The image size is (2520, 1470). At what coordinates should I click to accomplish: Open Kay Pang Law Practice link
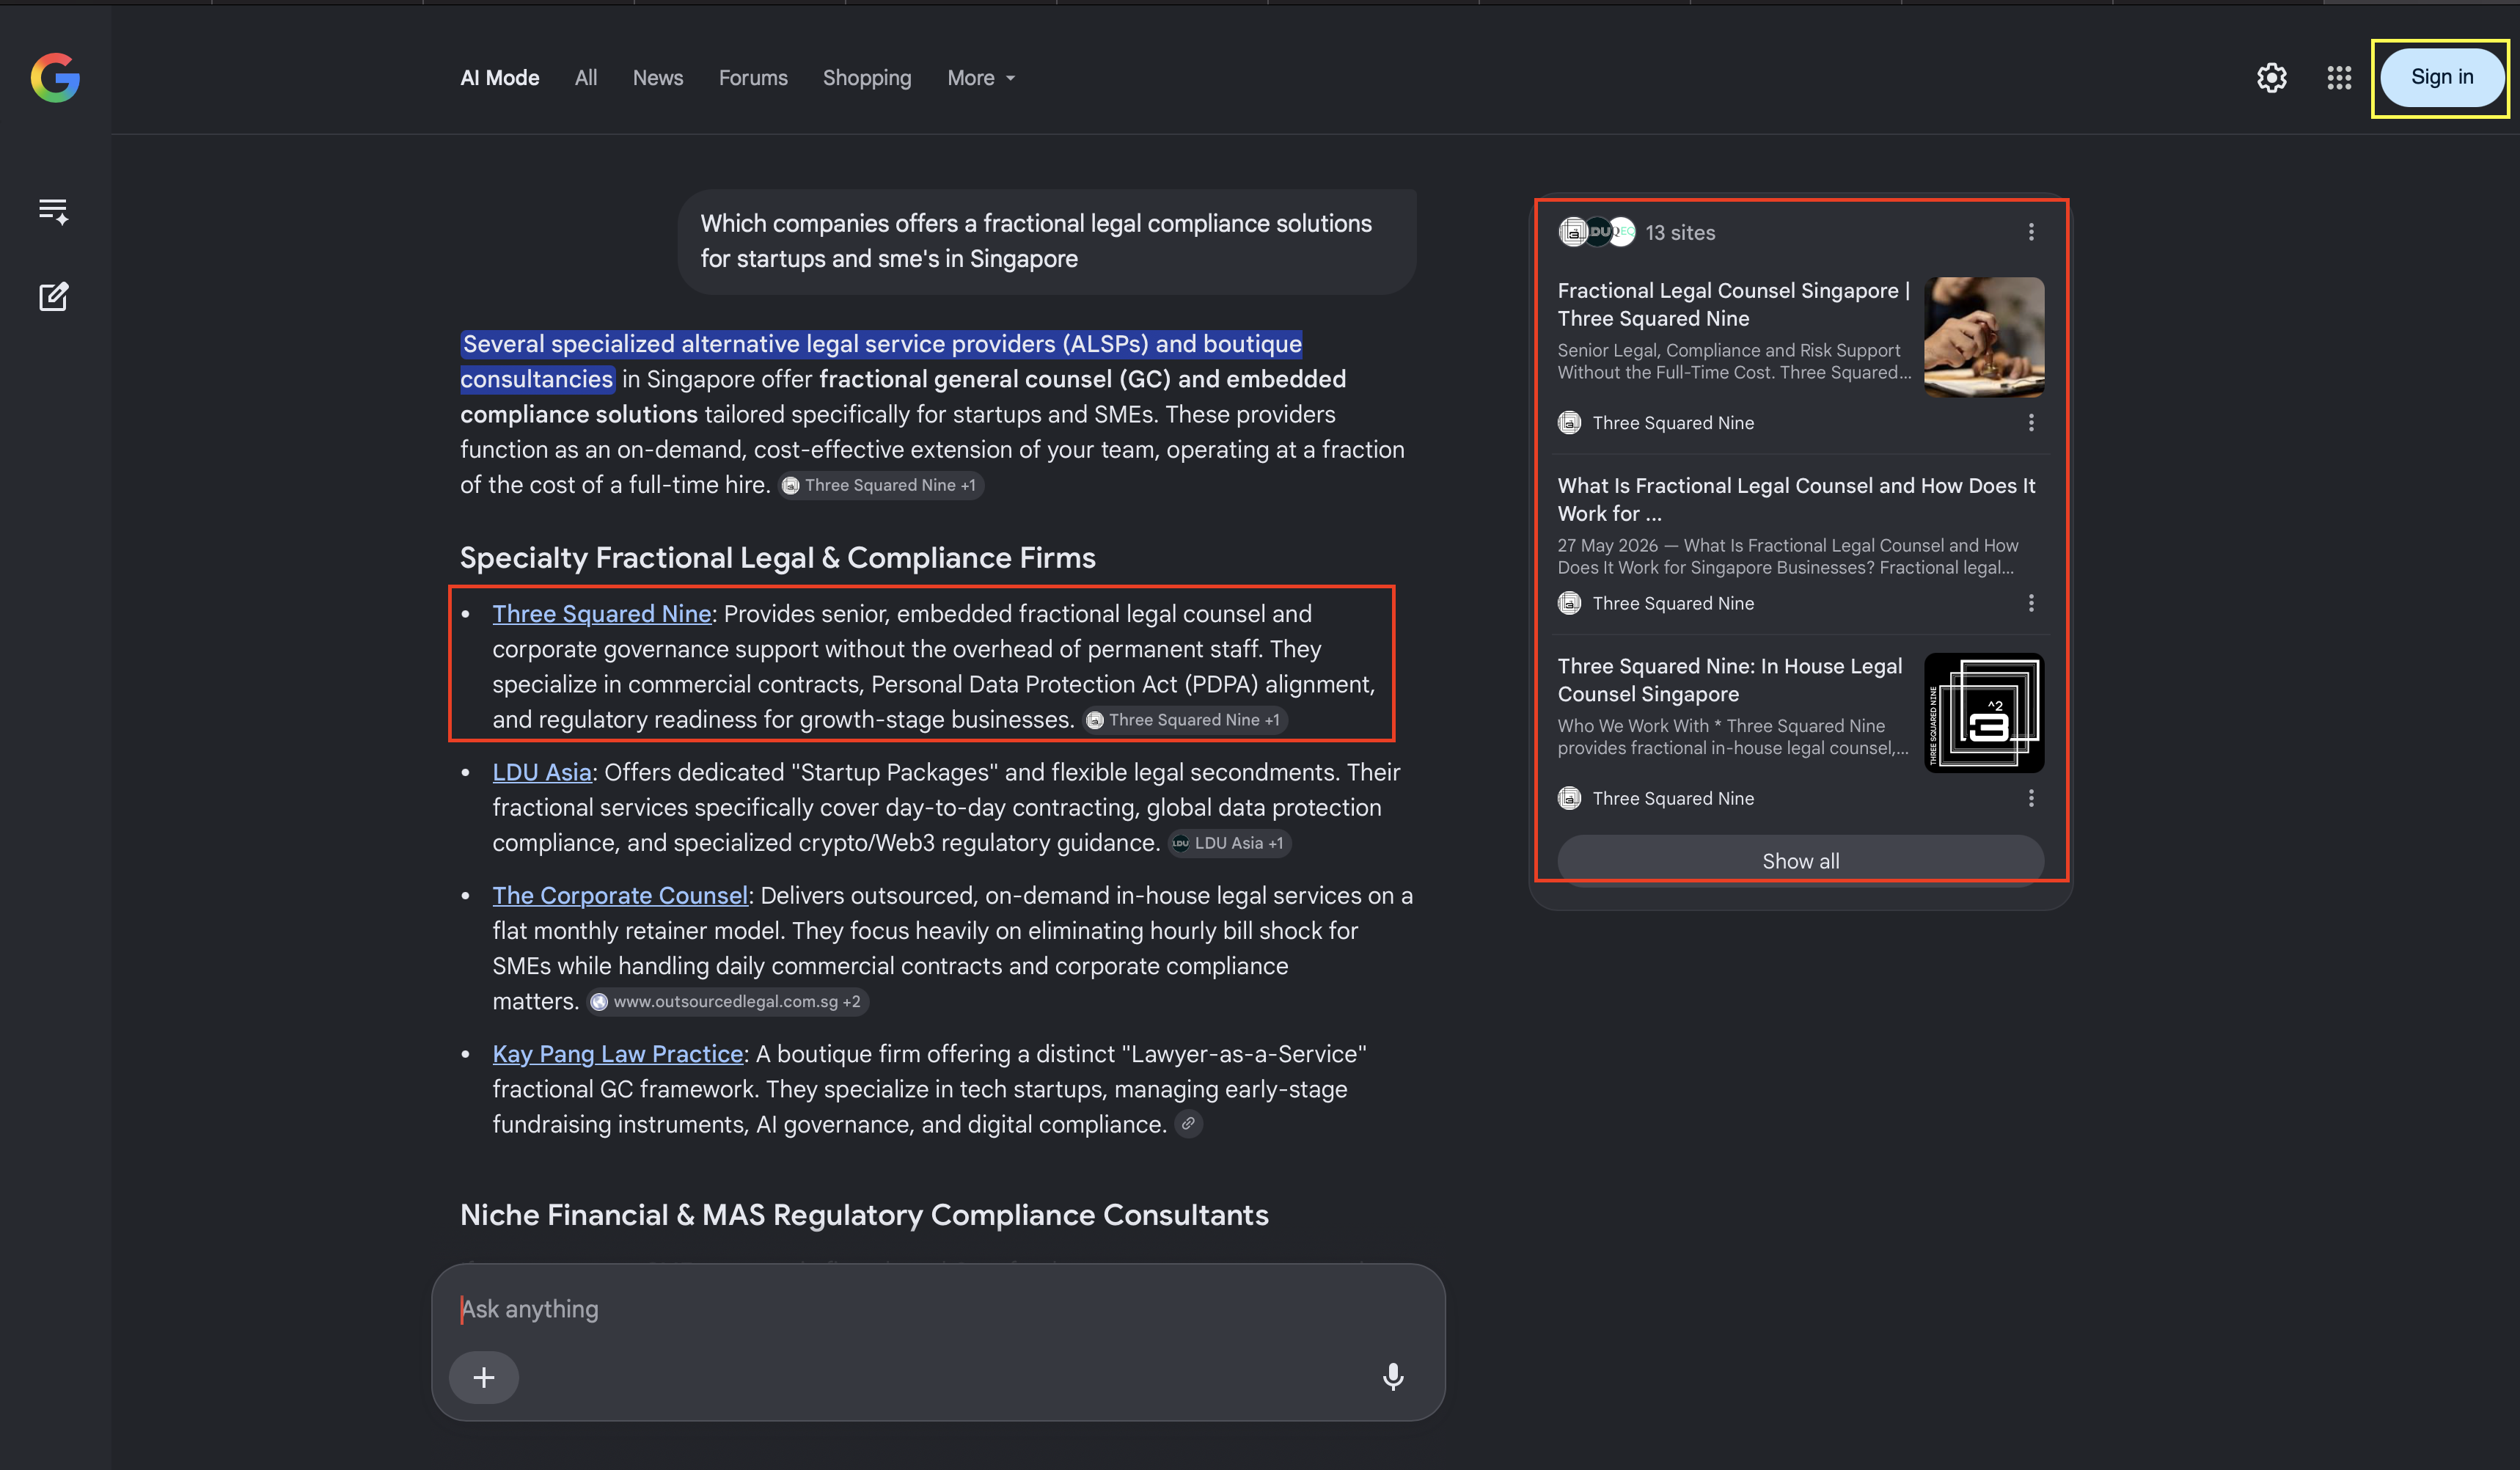tap(618, 1054)
